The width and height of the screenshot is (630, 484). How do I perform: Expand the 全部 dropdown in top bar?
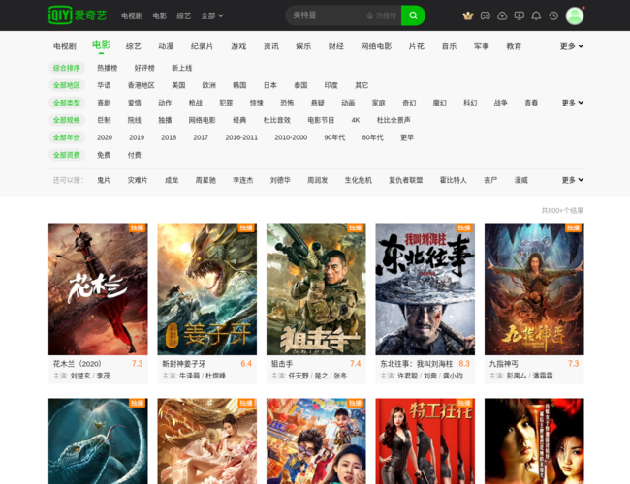pyautogui.click(x=211, y=15)
